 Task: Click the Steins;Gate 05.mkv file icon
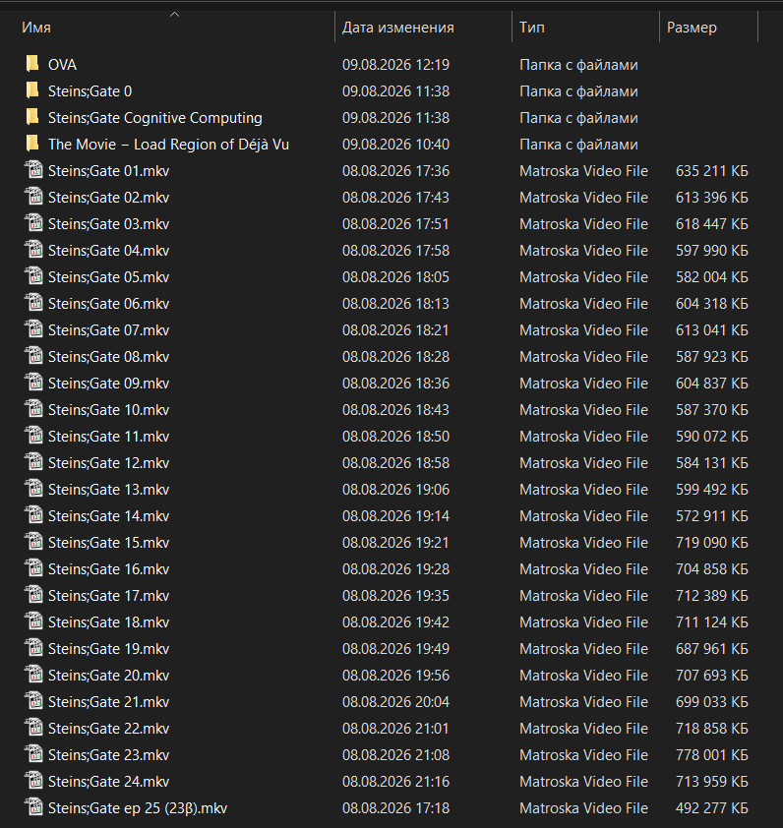tap(33, 276)
